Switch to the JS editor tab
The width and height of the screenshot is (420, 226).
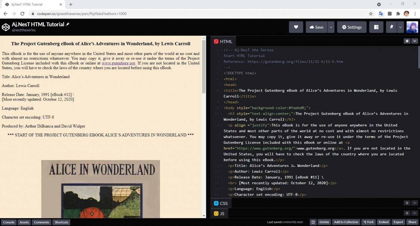point(219,214)
